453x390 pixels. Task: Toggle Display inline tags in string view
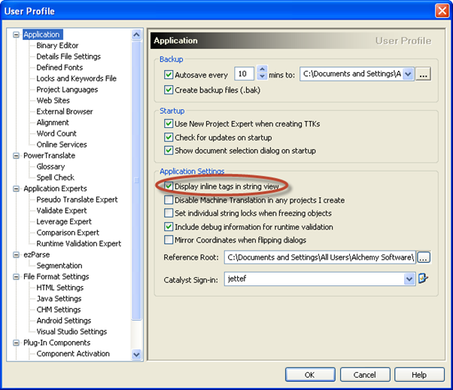point(169,186)
